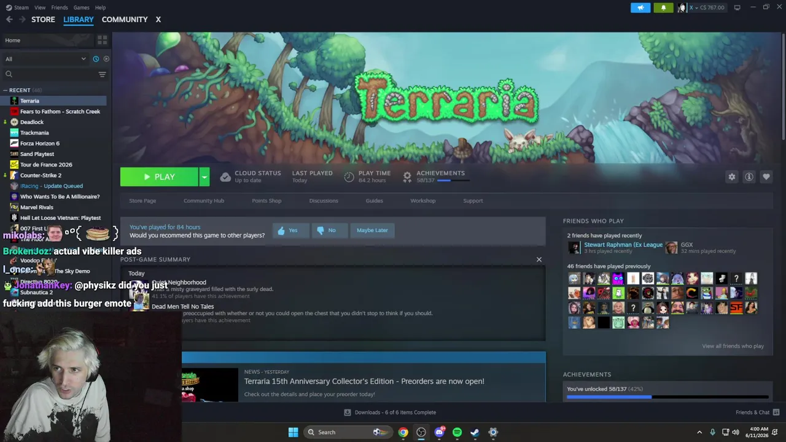786x442 pixels.
Task: Open GGX friend avatar
Action: [672, 247]
